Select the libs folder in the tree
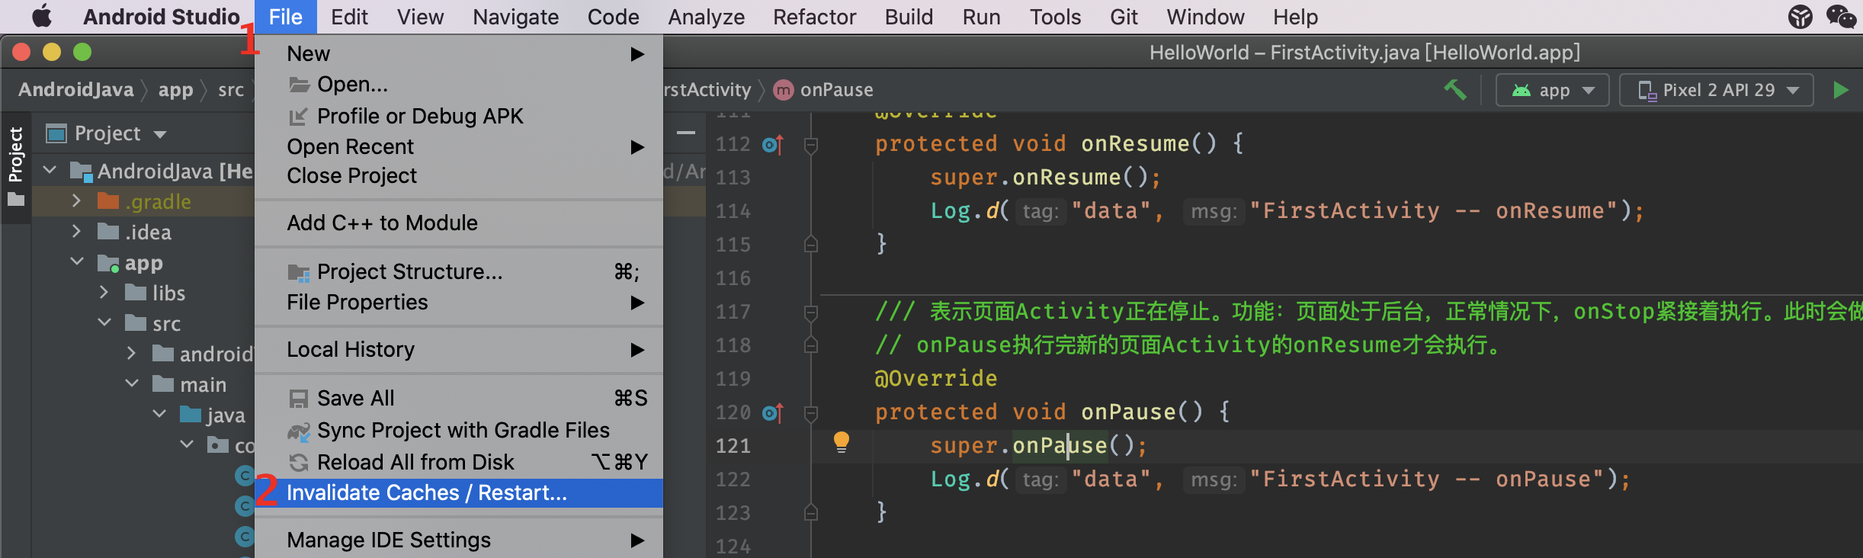 click(x=156, y=293)
